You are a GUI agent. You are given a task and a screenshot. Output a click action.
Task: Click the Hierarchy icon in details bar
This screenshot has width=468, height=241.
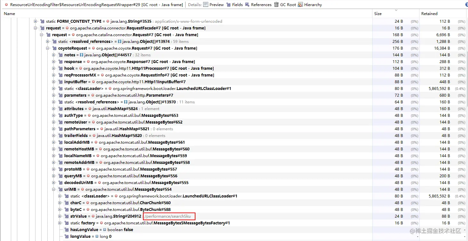pyautogui.click(x=300, y=4)
